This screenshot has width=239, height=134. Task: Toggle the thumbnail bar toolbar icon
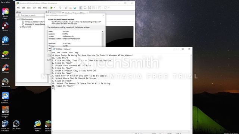point(85,8)
